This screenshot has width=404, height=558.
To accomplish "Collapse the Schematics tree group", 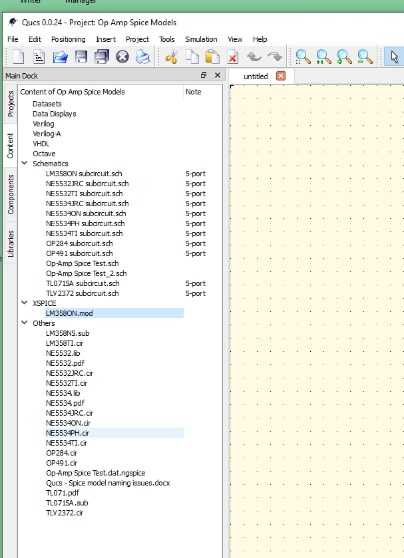I will coord(25,164).
